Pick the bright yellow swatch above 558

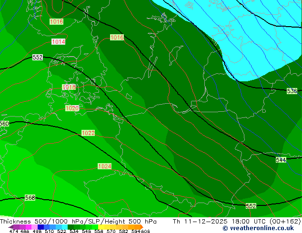(x=101, y=227)
